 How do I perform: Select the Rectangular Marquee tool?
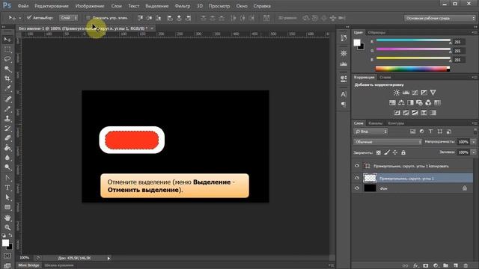coord(7,49)
